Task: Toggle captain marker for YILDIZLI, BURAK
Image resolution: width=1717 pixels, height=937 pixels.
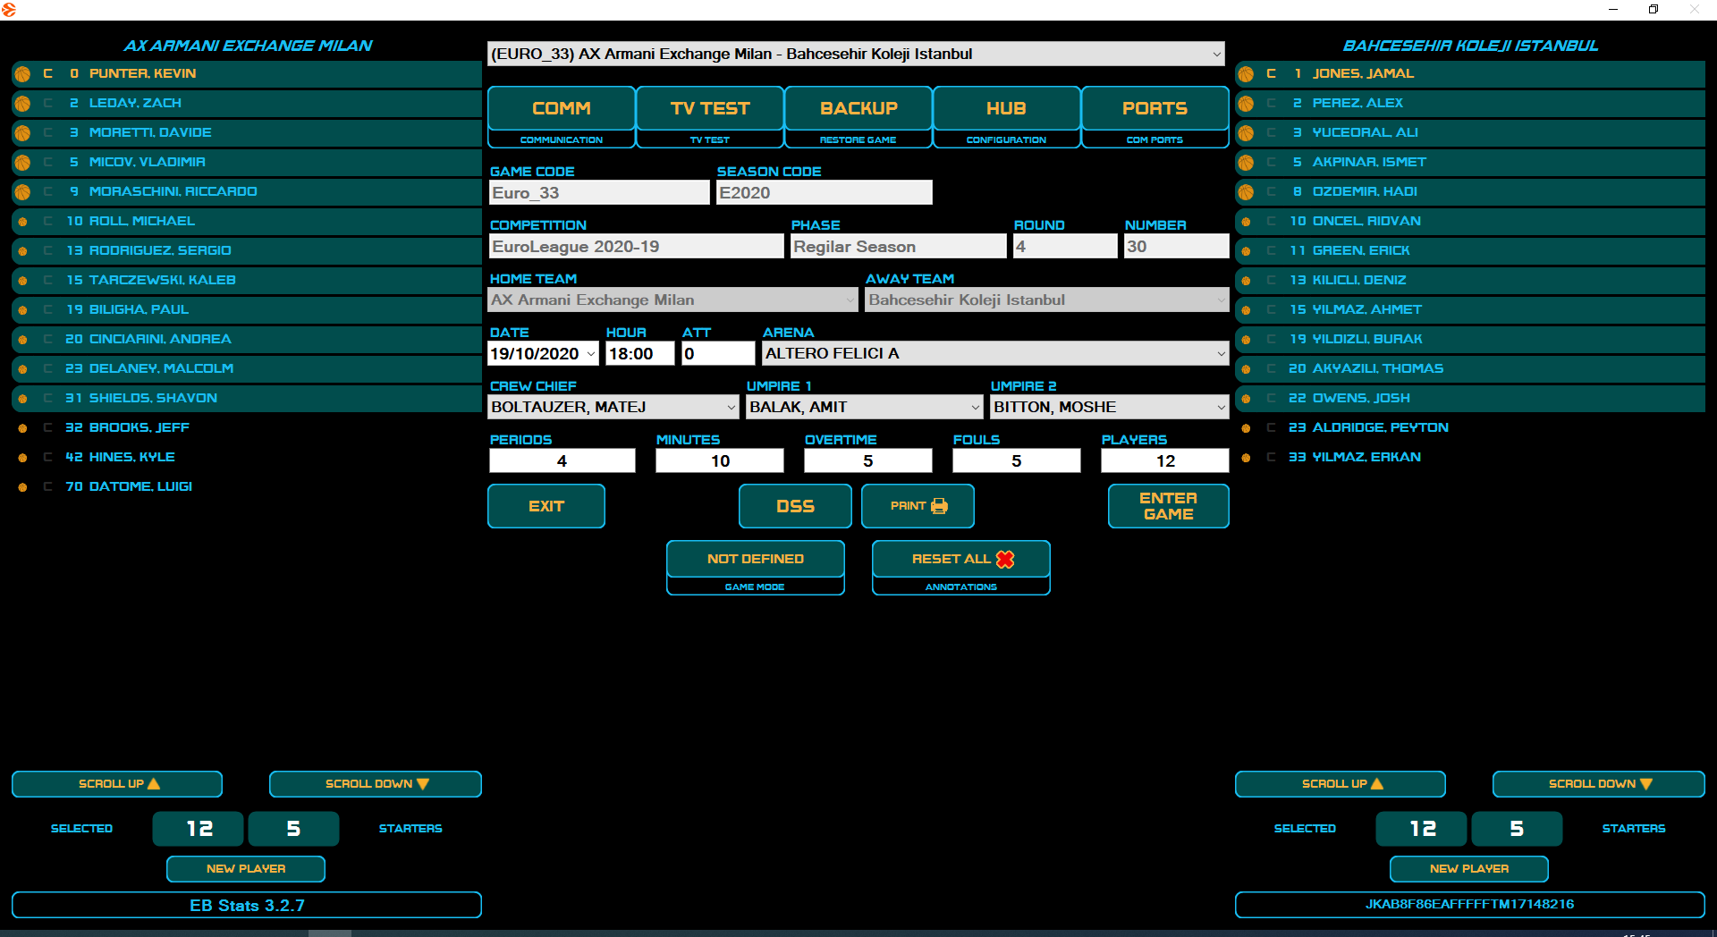Action: pos(1272,339)
